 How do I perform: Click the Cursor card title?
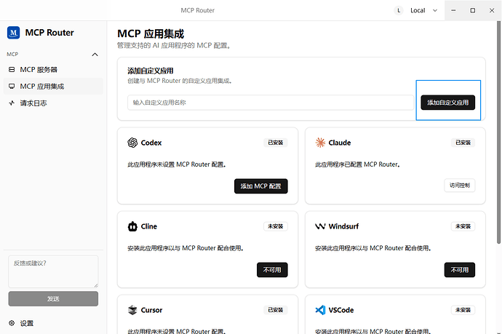(x=151, y=310)
